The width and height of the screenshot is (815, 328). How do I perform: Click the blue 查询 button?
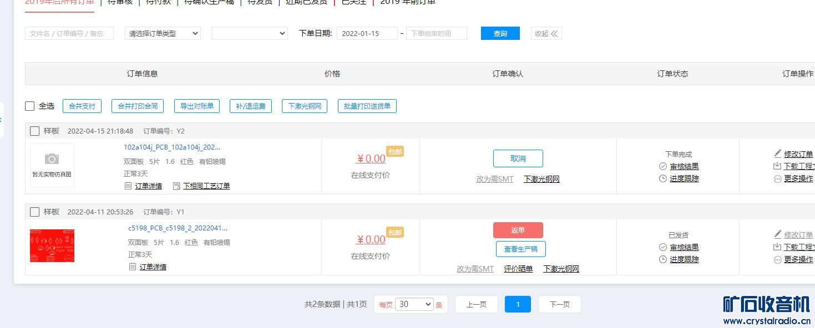click(500, 33)
